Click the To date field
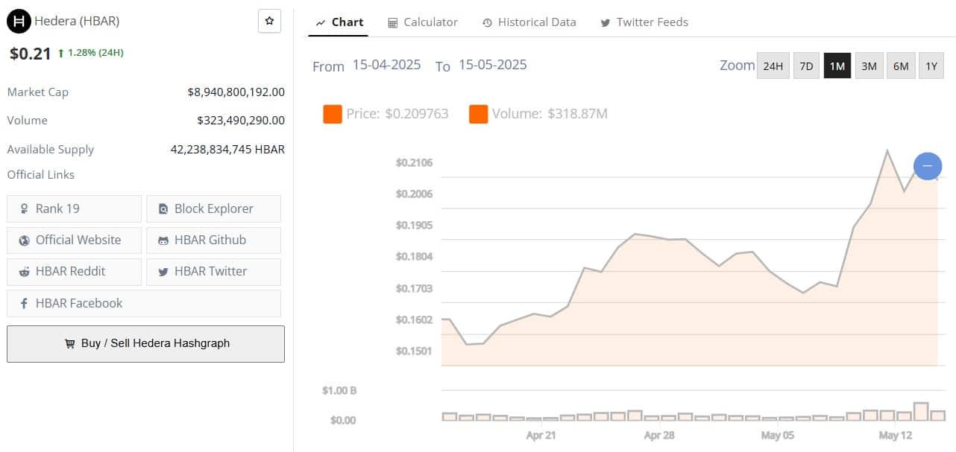The image size is (956, 452). [x=492, y=65]
